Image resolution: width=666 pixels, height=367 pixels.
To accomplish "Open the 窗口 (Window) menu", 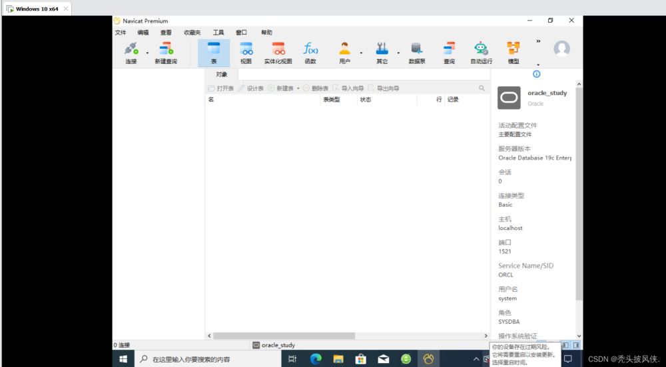I will (x=241, y=33).
